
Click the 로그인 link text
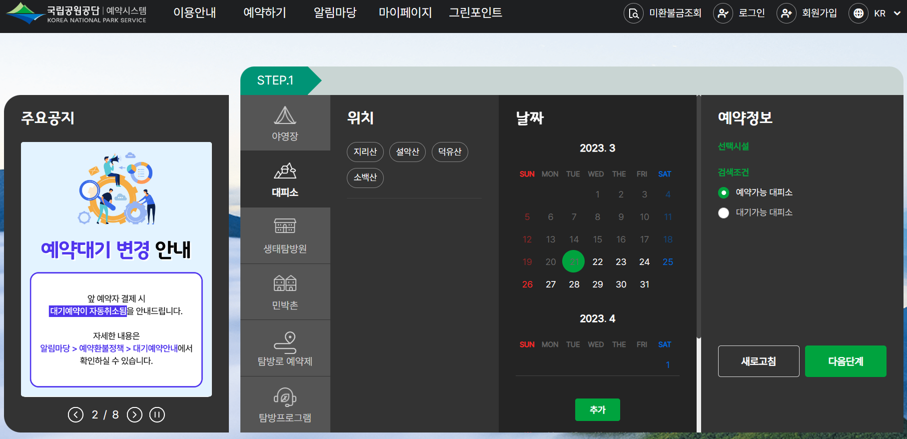752,13
